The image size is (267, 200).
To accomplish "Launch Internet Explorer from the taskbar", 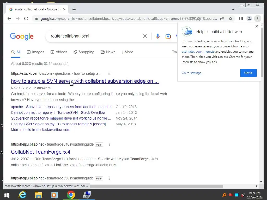I will tap(22, 195).
